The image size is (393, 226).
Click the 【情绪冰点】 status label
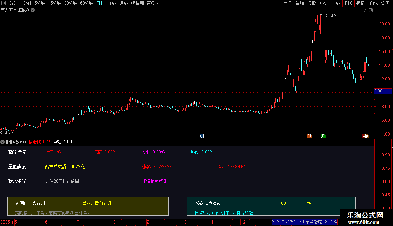pos(155,181)
